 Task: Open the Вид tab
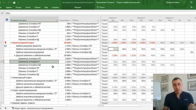46,7
